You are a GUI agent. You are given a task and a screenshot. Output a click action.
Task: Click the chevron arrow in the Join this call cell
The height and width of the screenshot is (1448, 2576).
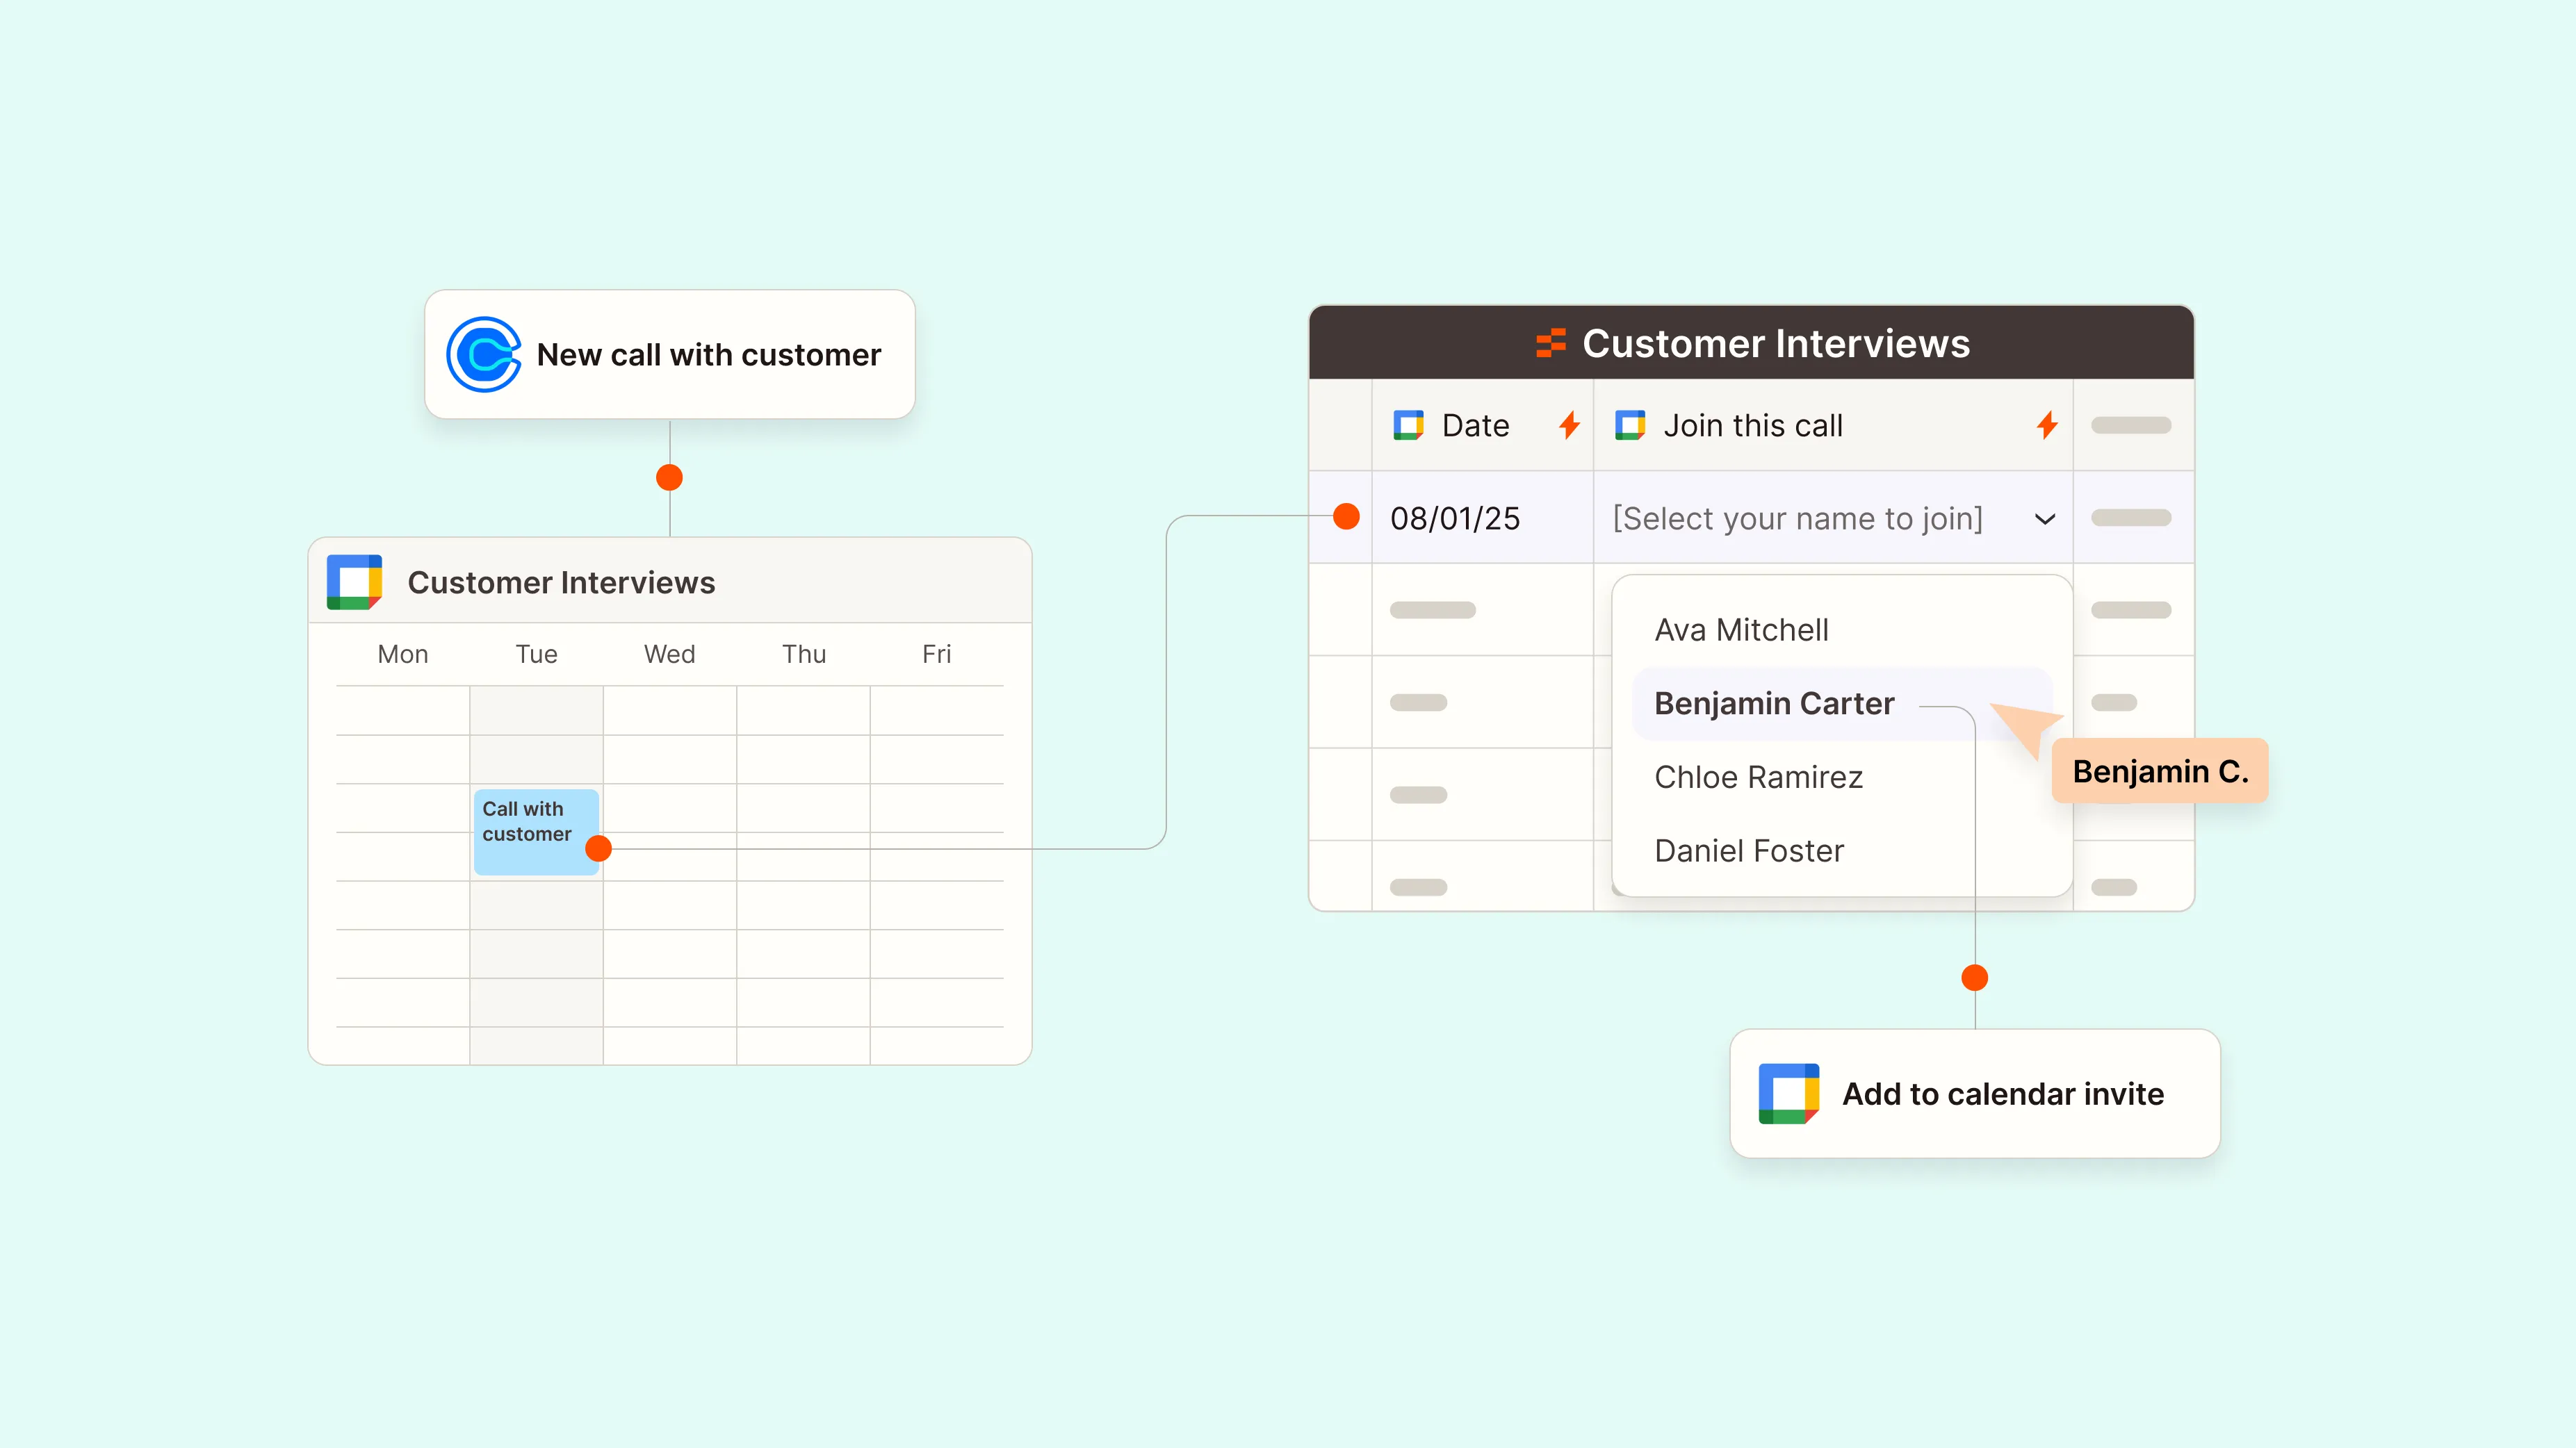[x=2045, y=518]
